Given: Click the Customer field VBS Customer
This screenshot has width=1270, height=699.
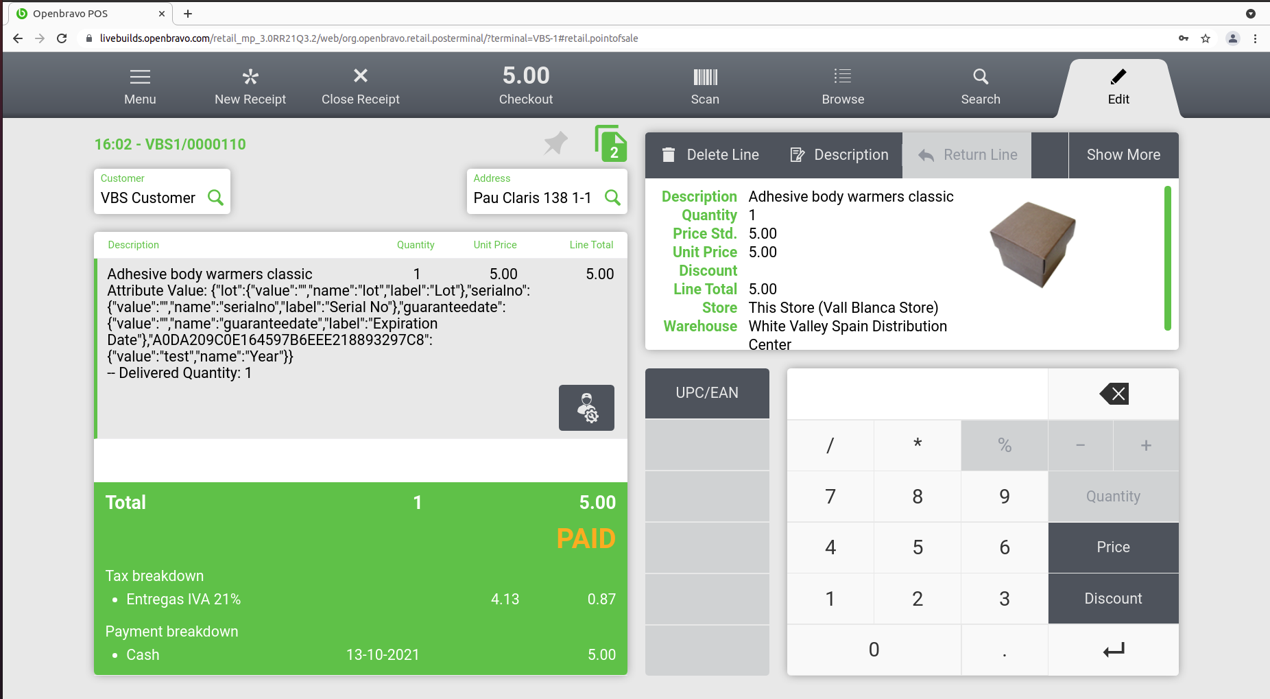Looking at the screenshot, I should 162,191.
